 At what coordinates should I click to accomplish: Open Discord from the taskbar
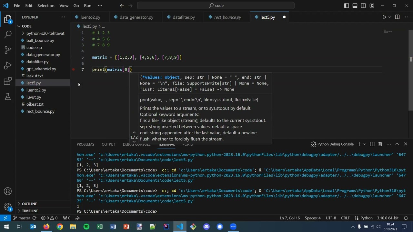click(206, 227)
